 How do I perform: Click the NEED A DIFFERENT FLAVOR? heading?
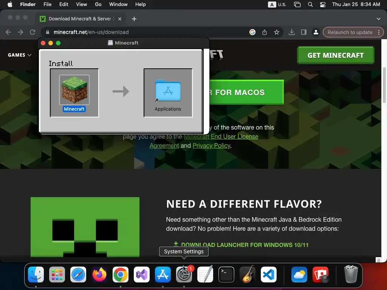pyautogui.click(x=244, y=204)
